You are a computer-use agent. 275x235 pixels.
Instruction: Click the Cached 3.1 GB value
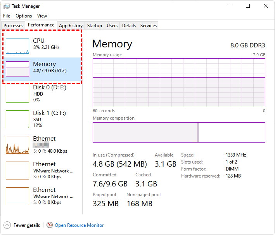[146, 184]
